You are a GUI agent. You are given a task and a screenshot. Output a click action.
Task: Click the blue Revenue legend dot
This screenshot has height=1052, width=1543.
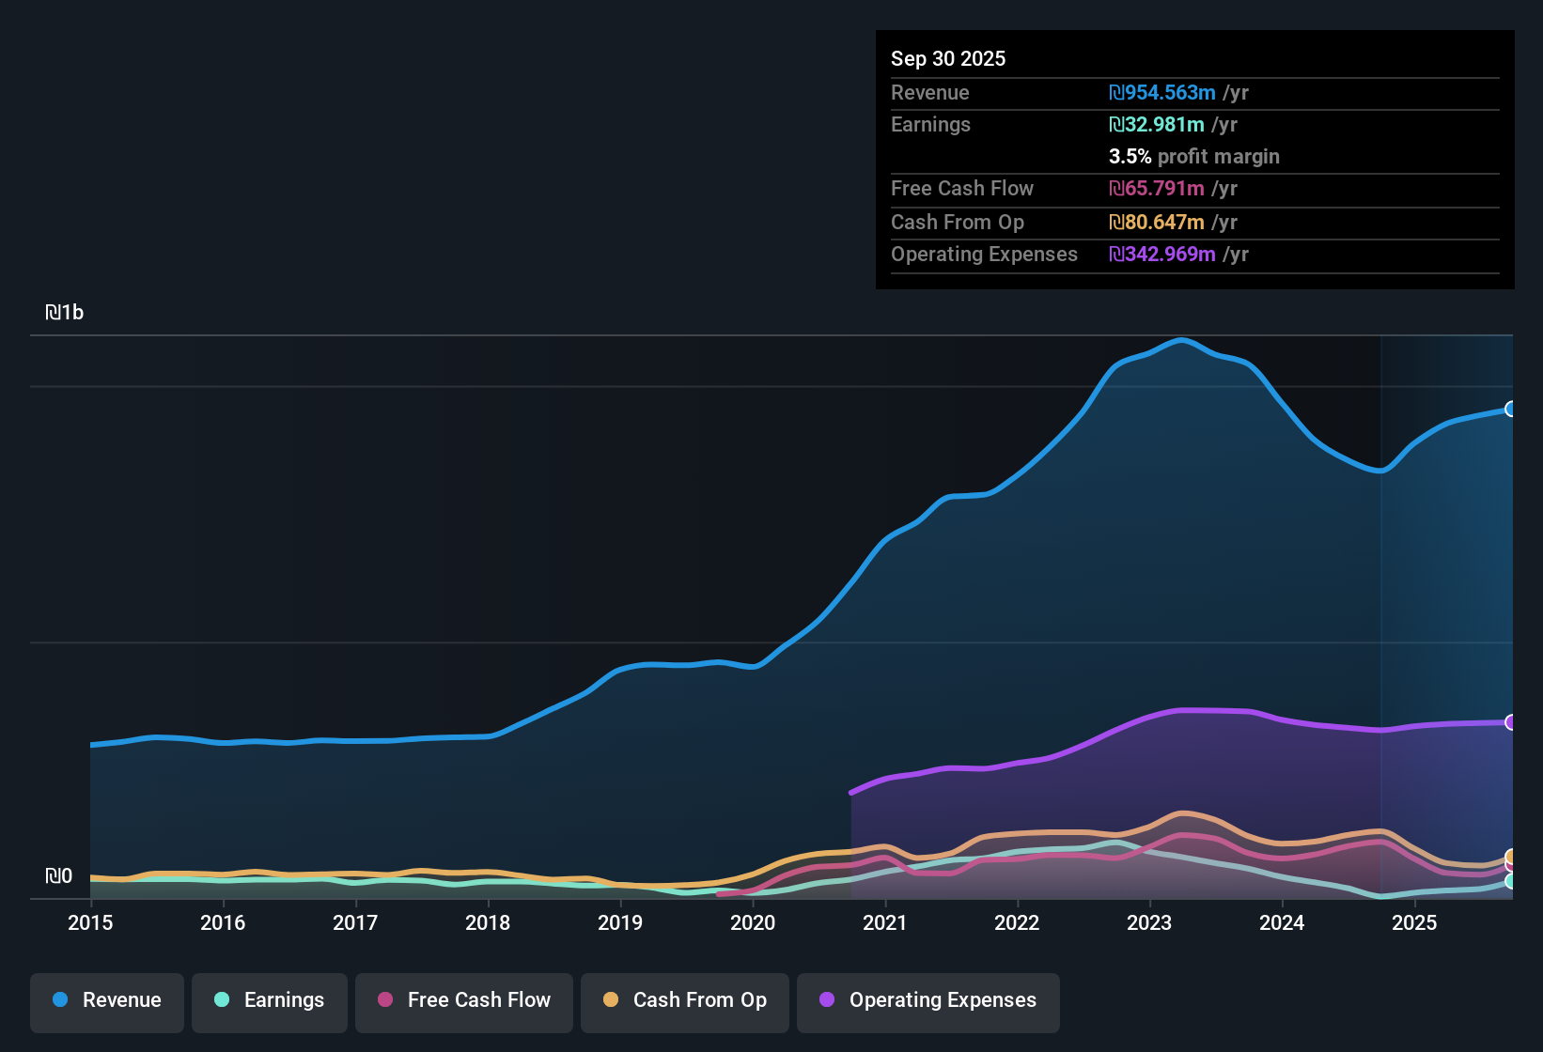[x=59, y=1000]
